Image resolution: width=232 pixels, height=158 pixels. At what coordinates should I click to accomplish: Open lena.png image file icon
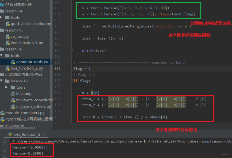13,94
